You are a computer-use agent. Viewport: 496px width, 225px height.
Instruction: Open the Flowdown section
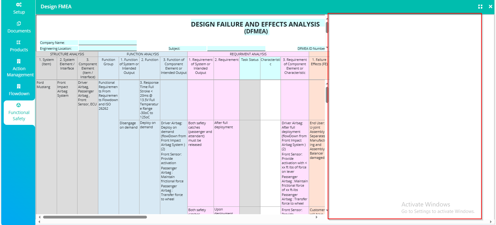pyautogui.click(x=19, y=90)
